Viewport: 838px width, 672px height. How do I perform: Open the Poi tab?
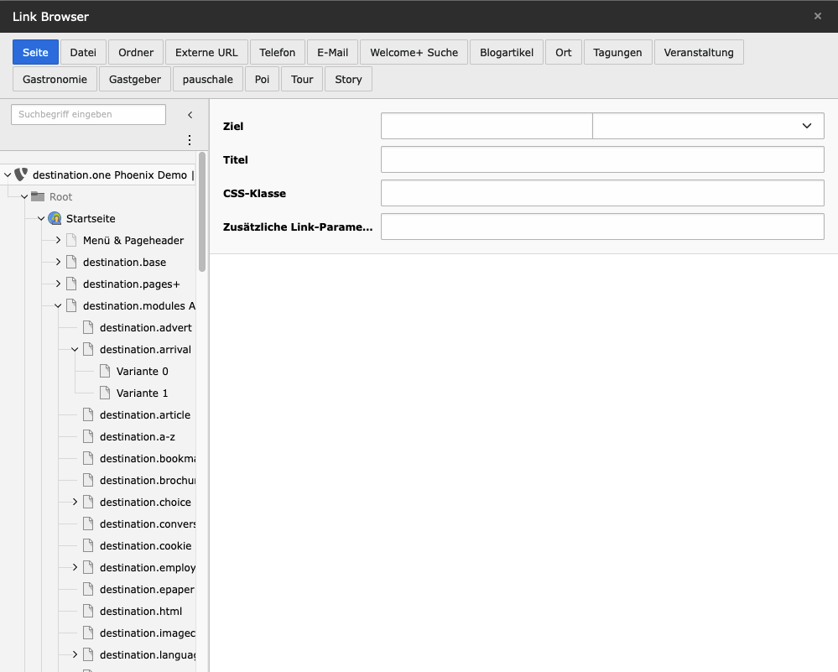tap(262, 79)
